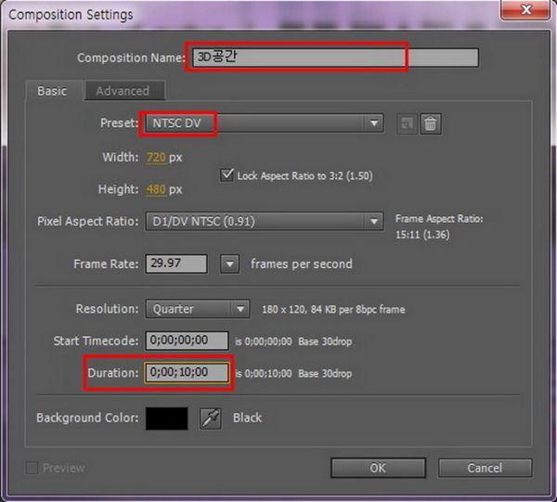Enable the Preview checkbox
The height and width of the screenshot is (502, 557).
click(x=32, y=468)
